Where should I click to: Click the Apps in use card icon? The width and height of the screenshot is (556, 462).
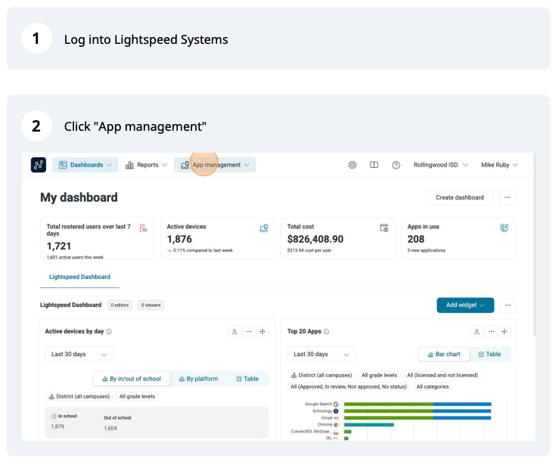[505, 228]
